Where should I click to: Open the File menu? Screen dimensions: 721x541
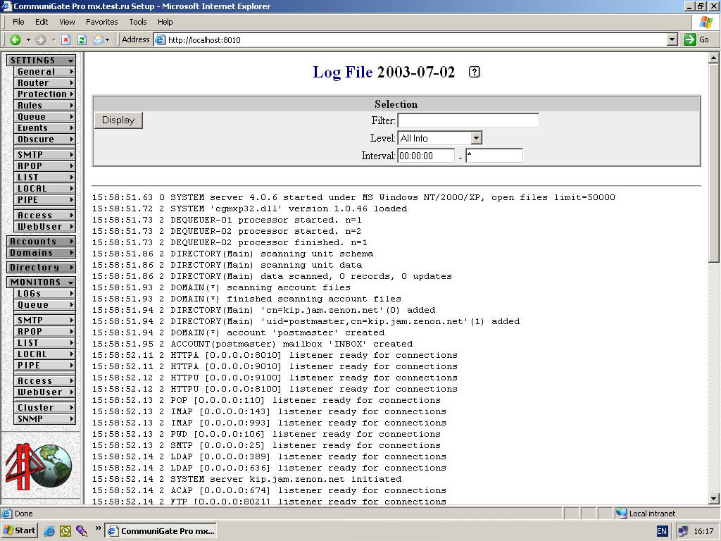click(18, 22)
